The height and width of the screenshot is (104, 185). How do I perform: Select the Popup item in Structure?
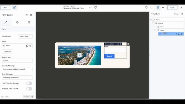(x=168, y=20)
